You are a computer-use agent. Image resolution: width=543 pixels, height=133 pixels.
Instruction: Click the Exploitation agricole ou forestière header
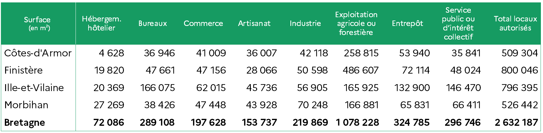pos(356,24)
